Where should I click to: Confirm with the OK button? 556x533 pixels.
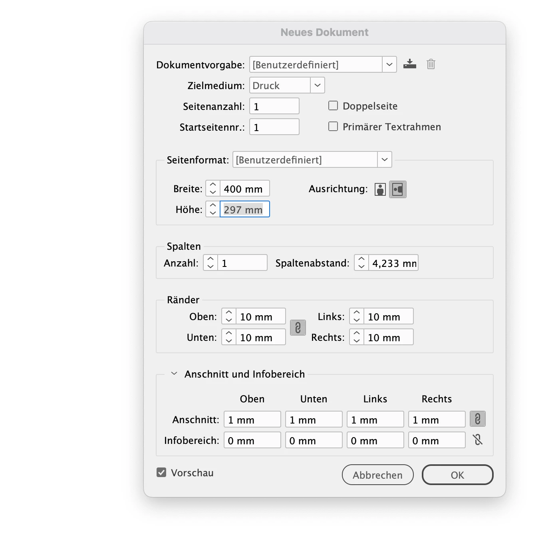(458, 475)
